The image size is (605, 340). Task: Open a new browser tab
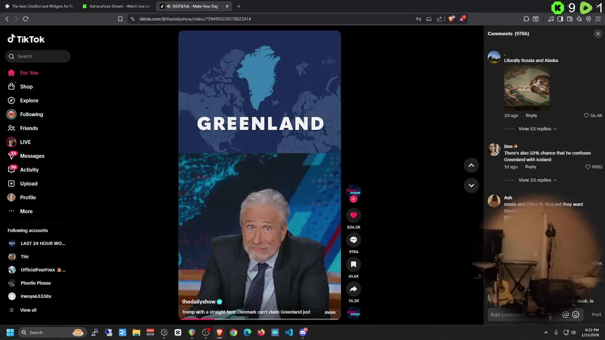(239, 6)
